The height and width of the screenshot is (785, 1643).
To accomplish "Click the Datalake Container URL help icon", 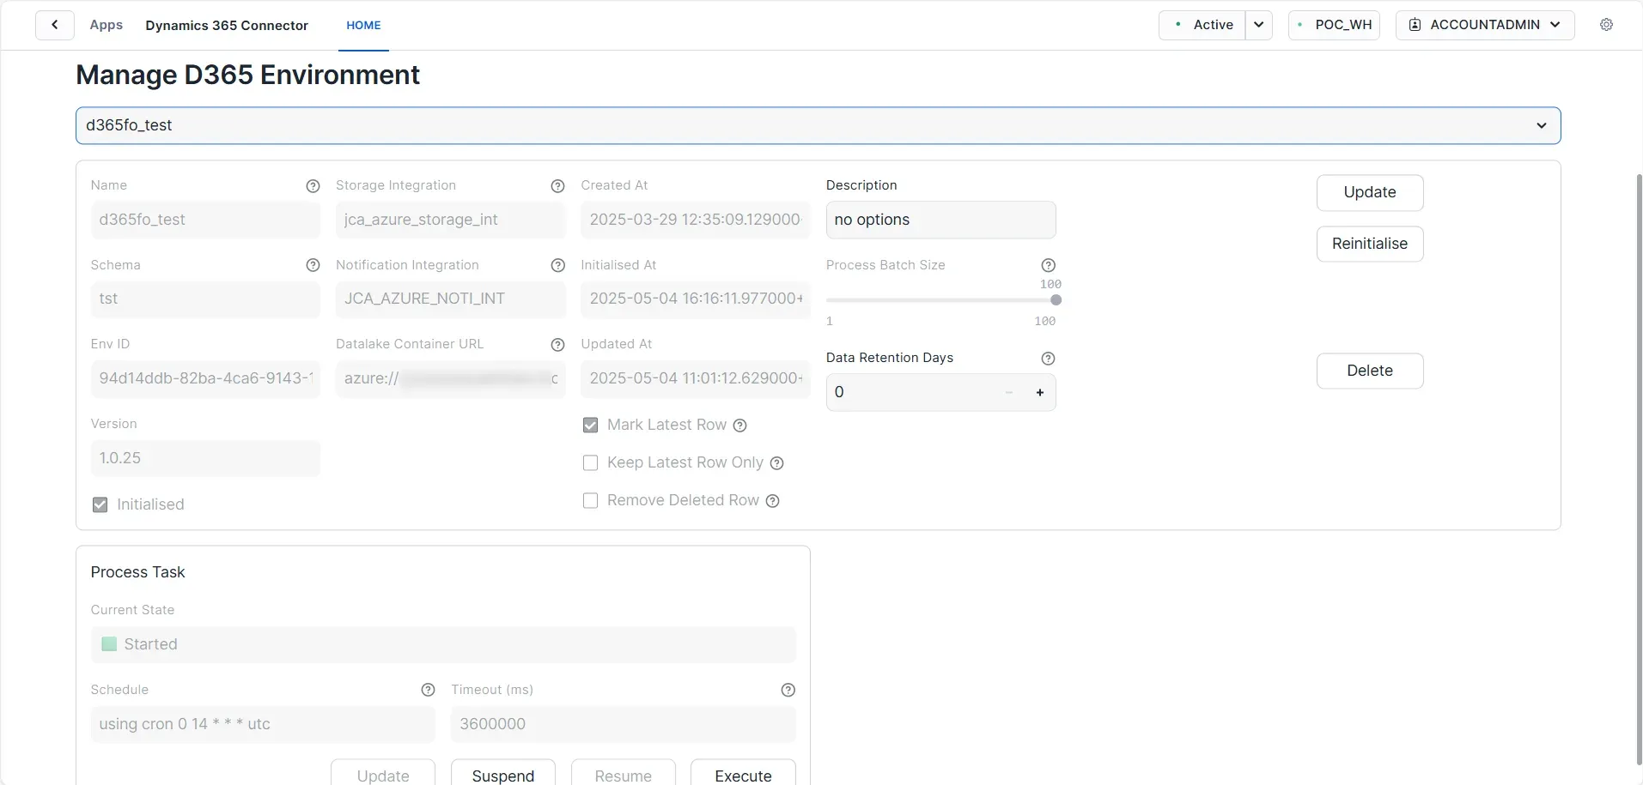I will click(x=557, y=345).
